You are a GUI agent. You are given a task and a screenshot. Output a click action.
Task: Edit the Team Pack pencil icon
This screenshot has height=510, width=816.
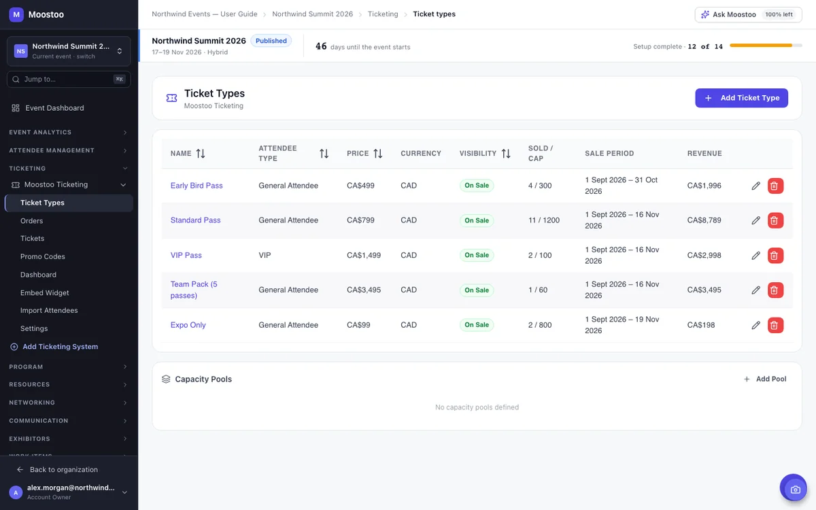(755, 290)
